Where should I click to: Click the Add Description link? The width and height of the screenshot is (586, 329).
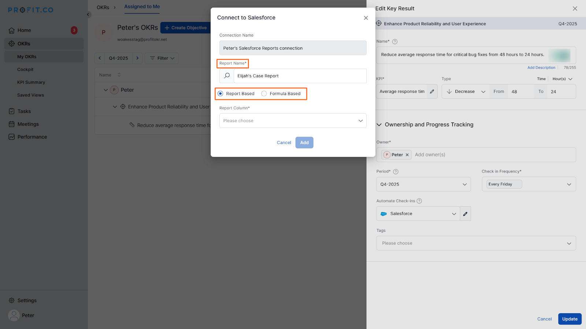click(541, 68)
